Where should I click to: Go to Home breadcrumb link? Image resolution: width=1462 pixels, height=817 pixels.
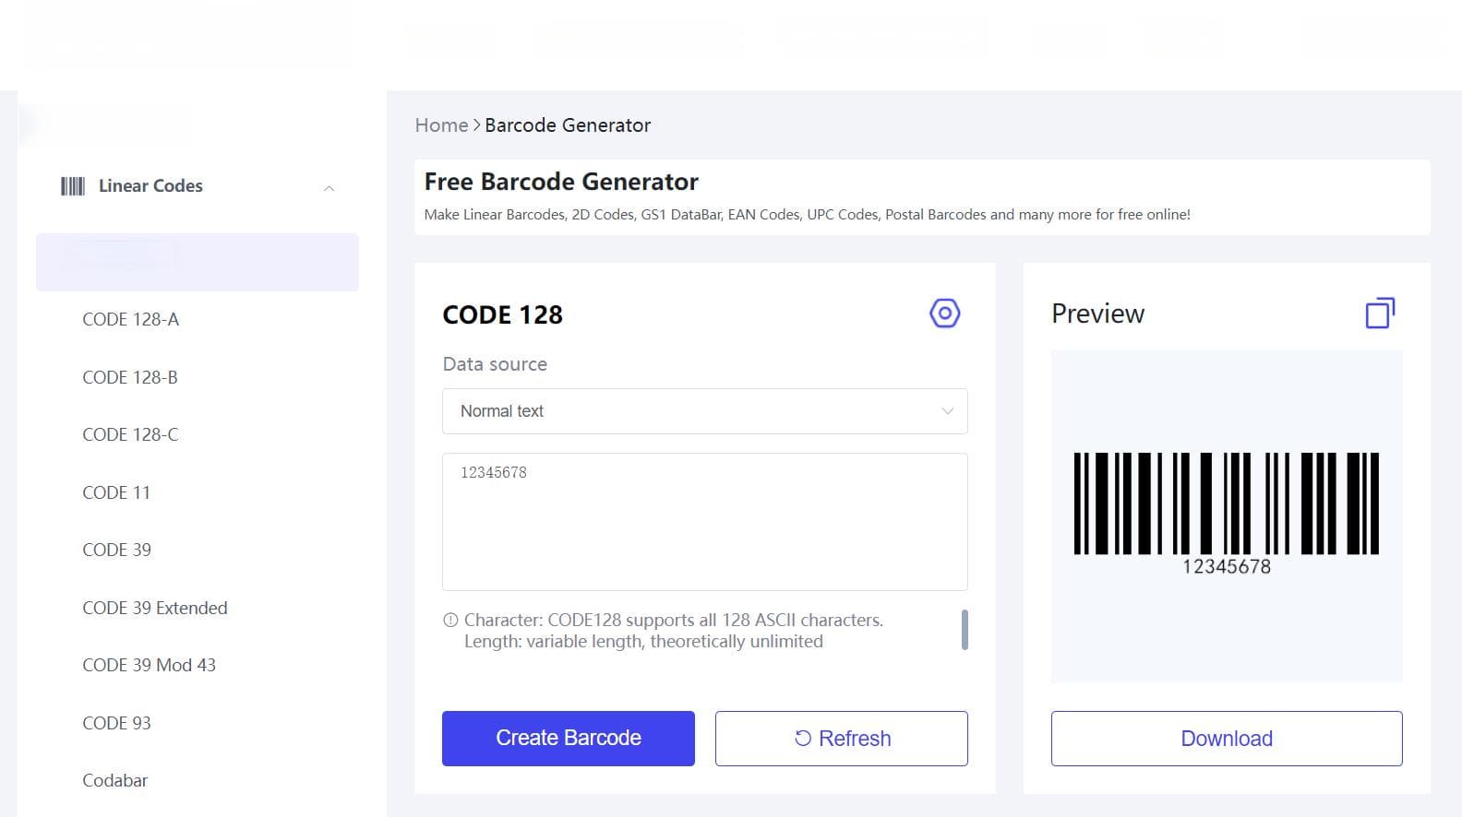click(441, 125)
